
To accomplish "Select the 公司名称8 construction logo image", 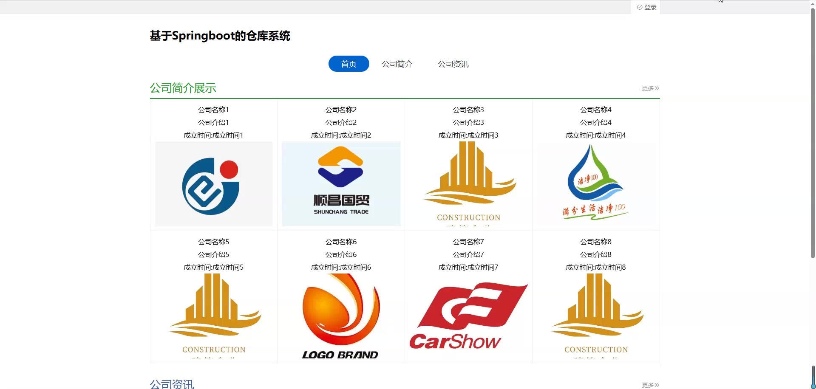I will (x=596, y=316).
